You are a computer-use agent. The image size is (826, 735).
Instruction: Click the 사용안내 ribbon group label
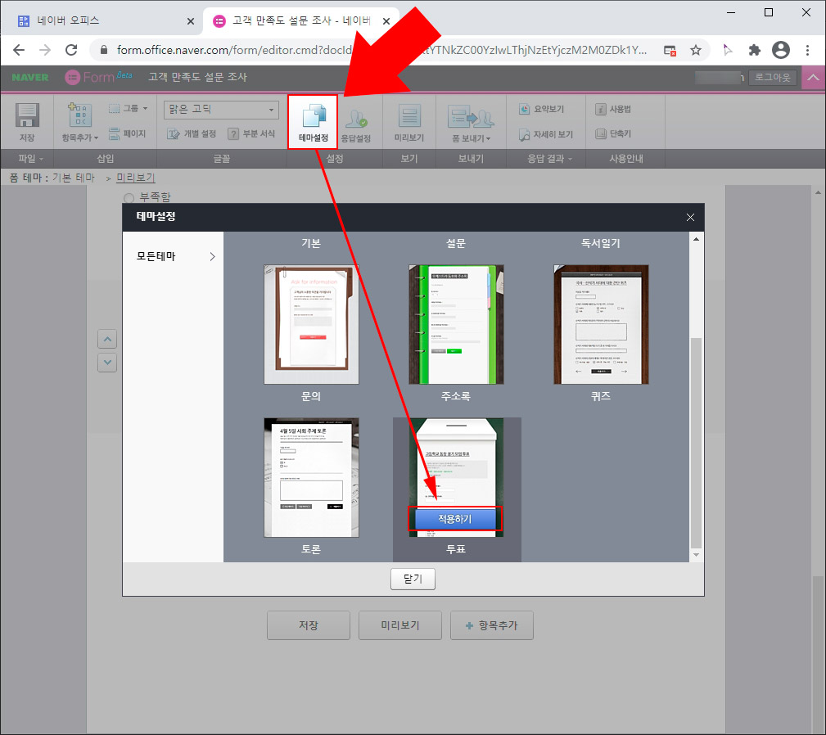[x=625, y=159]
